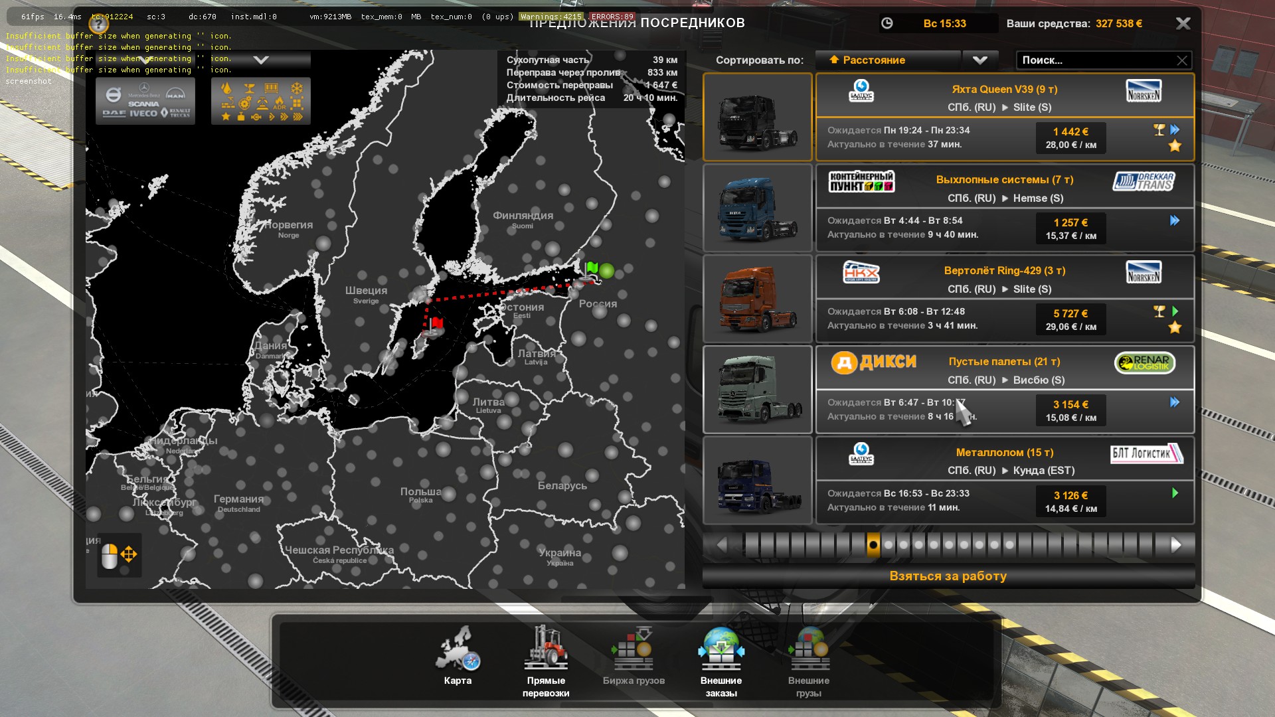
Task: Select the highlighted current page dot
Action: (x=873, y=545)
